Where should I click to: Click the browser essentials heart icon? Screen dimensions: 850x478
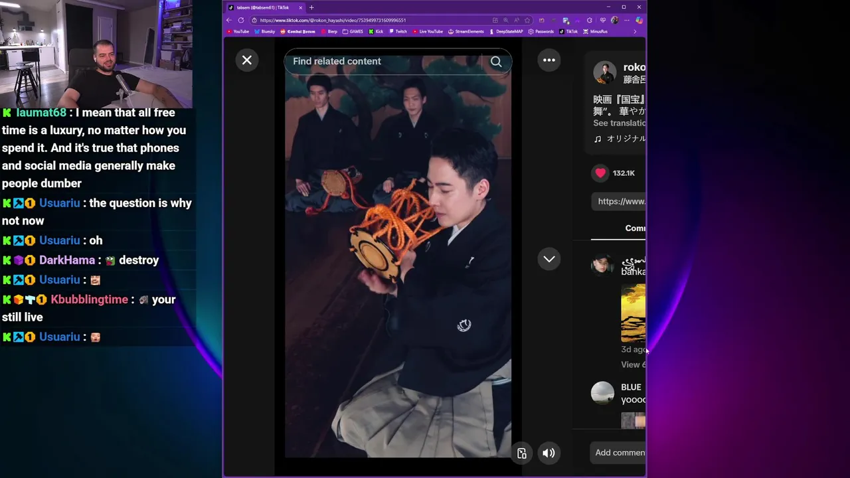coord(603,21)
